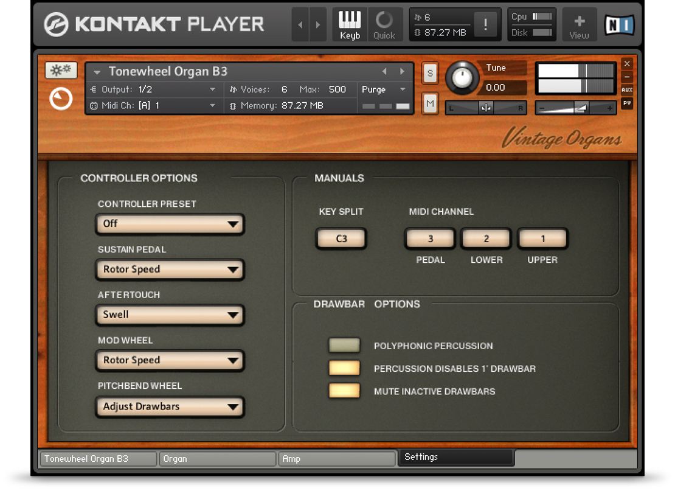Click the Tune value field 0.00
This screenshot has width=675, height=491.
point(504,88)
